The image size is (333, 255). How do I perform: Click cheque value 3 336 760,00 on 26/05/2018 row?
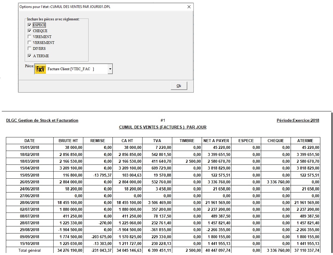(x=278, y=182)
